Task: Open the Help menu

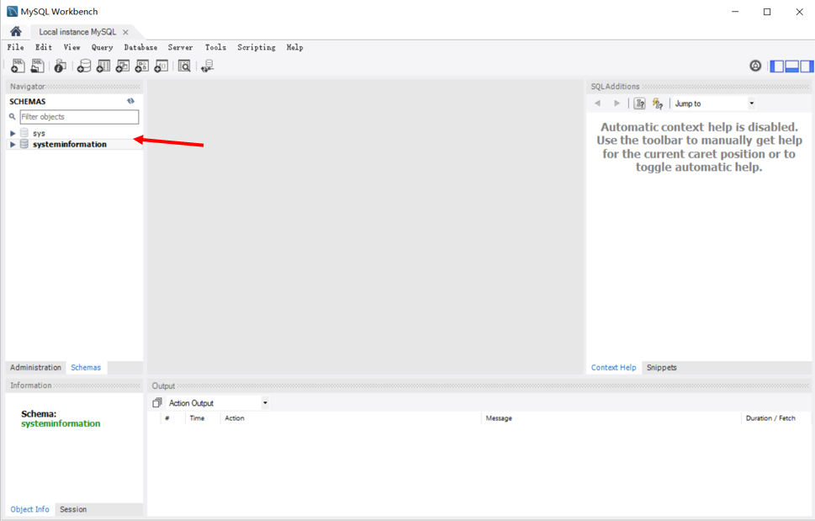Action: [x=294, y=47]
